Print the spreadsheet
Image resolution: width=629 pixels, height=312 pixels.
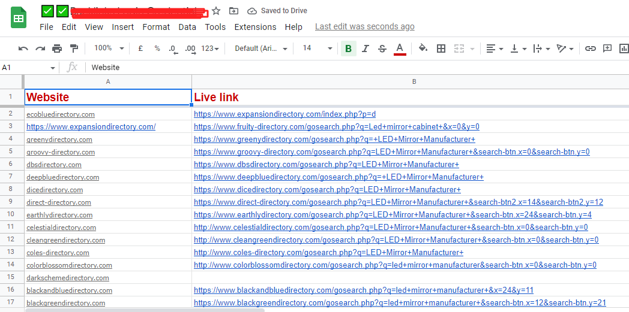[x=57, y=49]
